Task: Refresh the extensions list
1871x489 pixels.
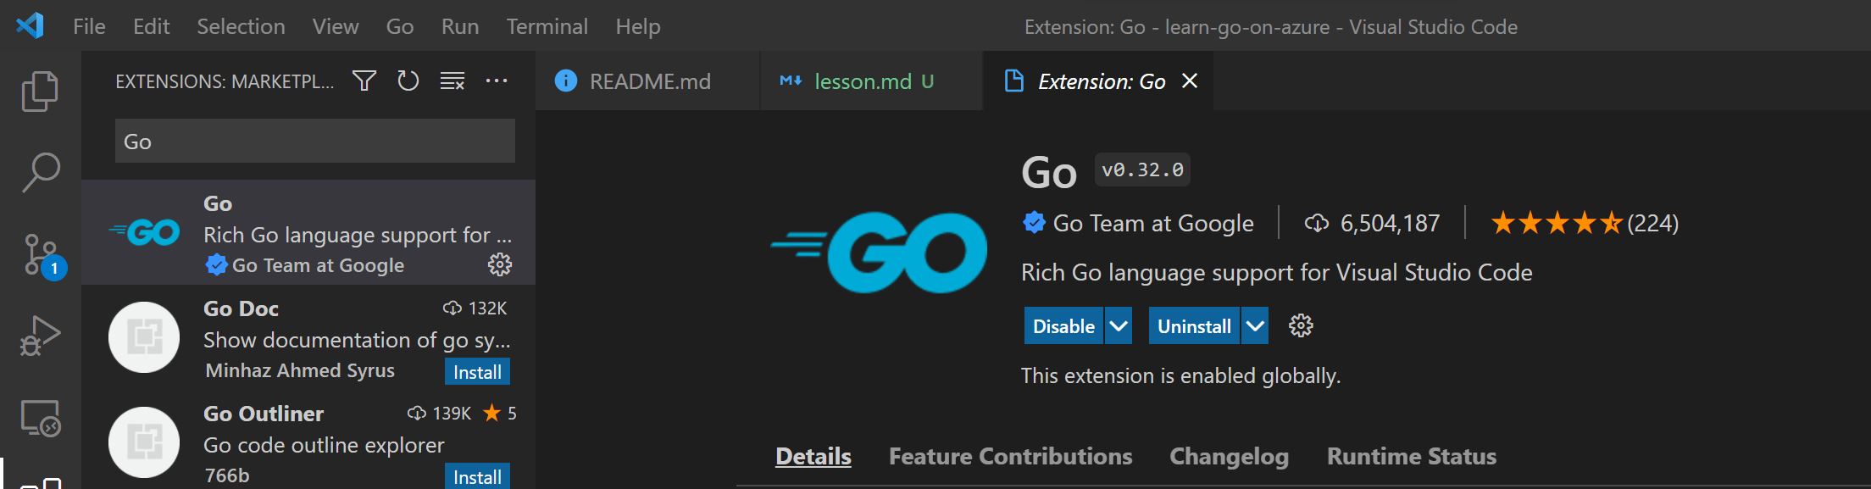Action: (408, 81)
